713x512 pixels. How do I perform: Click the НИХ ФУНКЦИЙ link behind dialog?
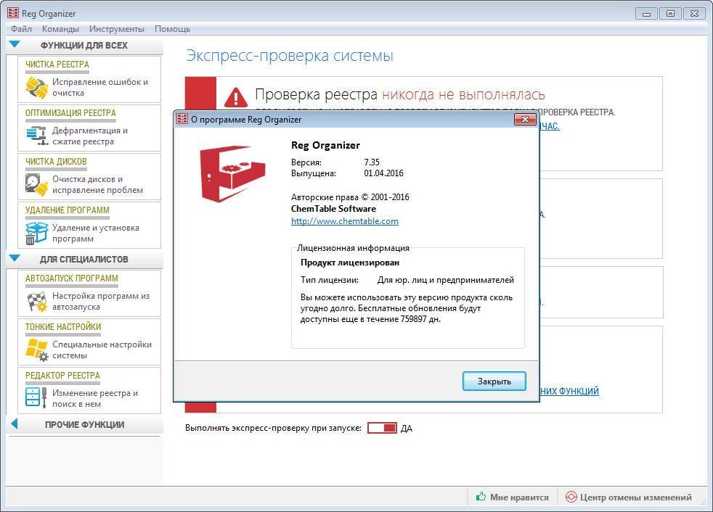570,391
